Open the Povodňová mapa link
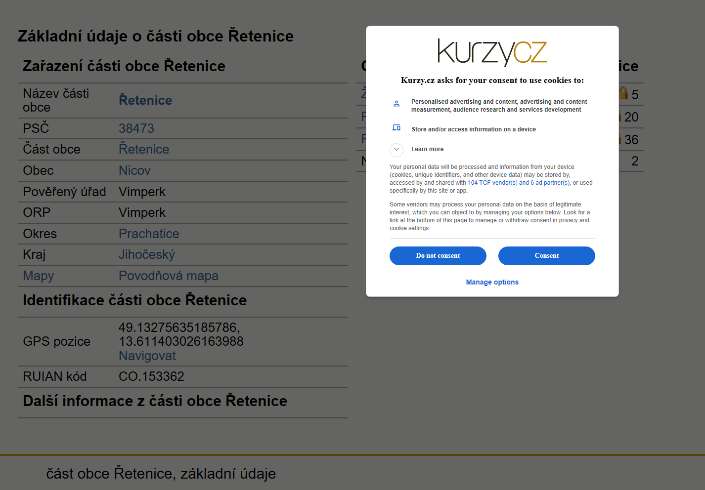 tap(169, 276)
